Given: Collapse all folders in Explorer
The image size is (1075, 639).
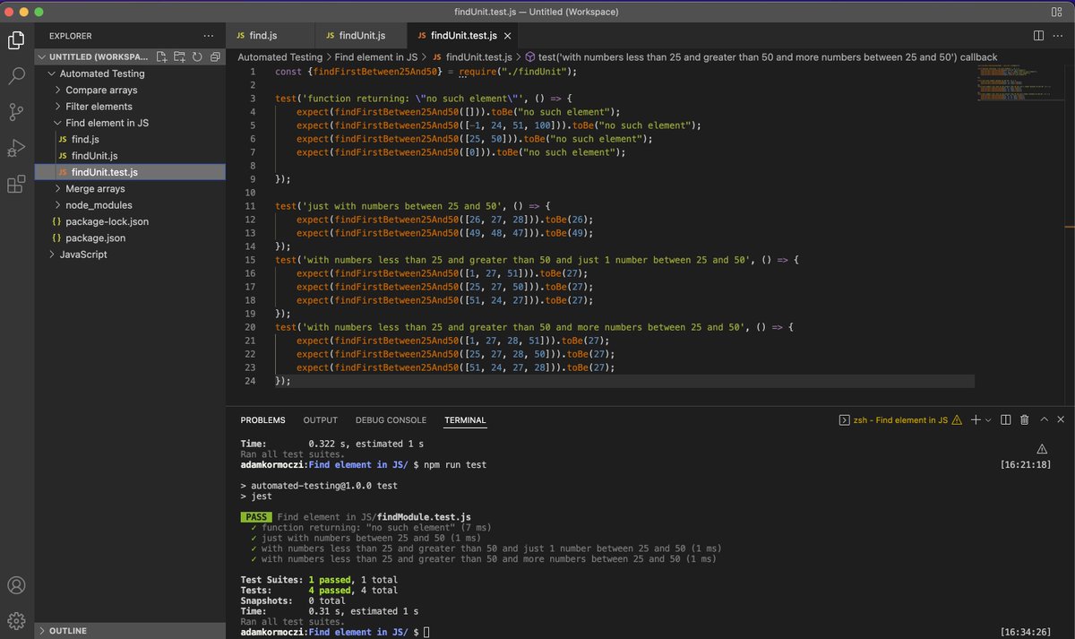Looking at the screenshot, I should pos(215,56).
